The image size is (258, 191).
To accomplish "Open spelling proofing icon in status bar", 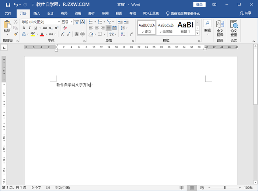I will click(48, 188).
